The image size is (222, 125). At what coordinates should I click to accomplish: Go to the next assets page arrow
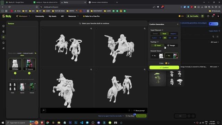[x=193, y=116]
